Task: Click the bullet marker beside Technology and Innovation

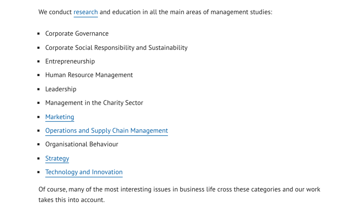Action: click(x=38, y=172)
